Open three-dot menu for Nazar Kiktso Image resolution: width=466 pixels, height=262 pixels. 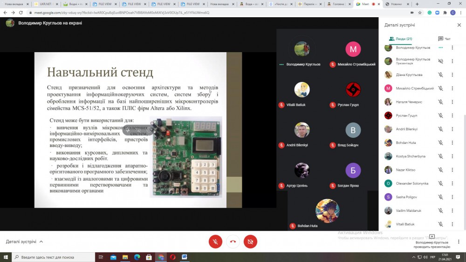click(452, 170)
